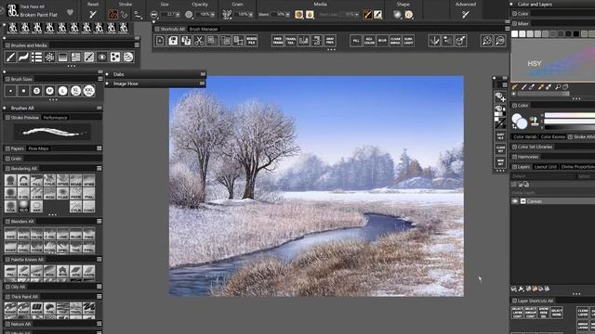Choose the M brush size preset

[x=49, y=91]
